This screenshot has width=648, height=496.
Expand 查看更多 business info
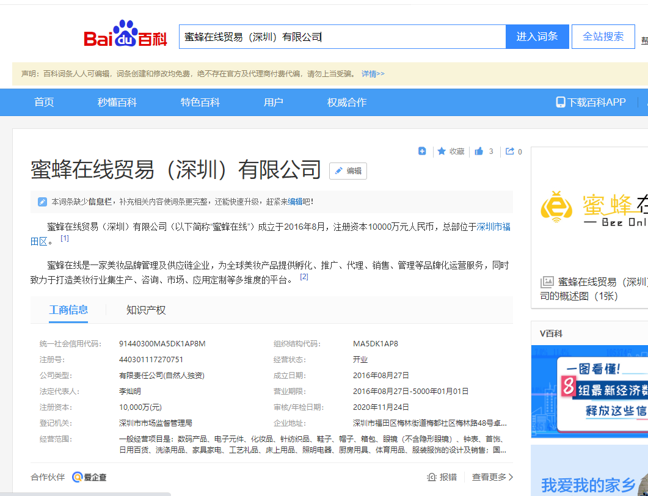coord(493,477)
